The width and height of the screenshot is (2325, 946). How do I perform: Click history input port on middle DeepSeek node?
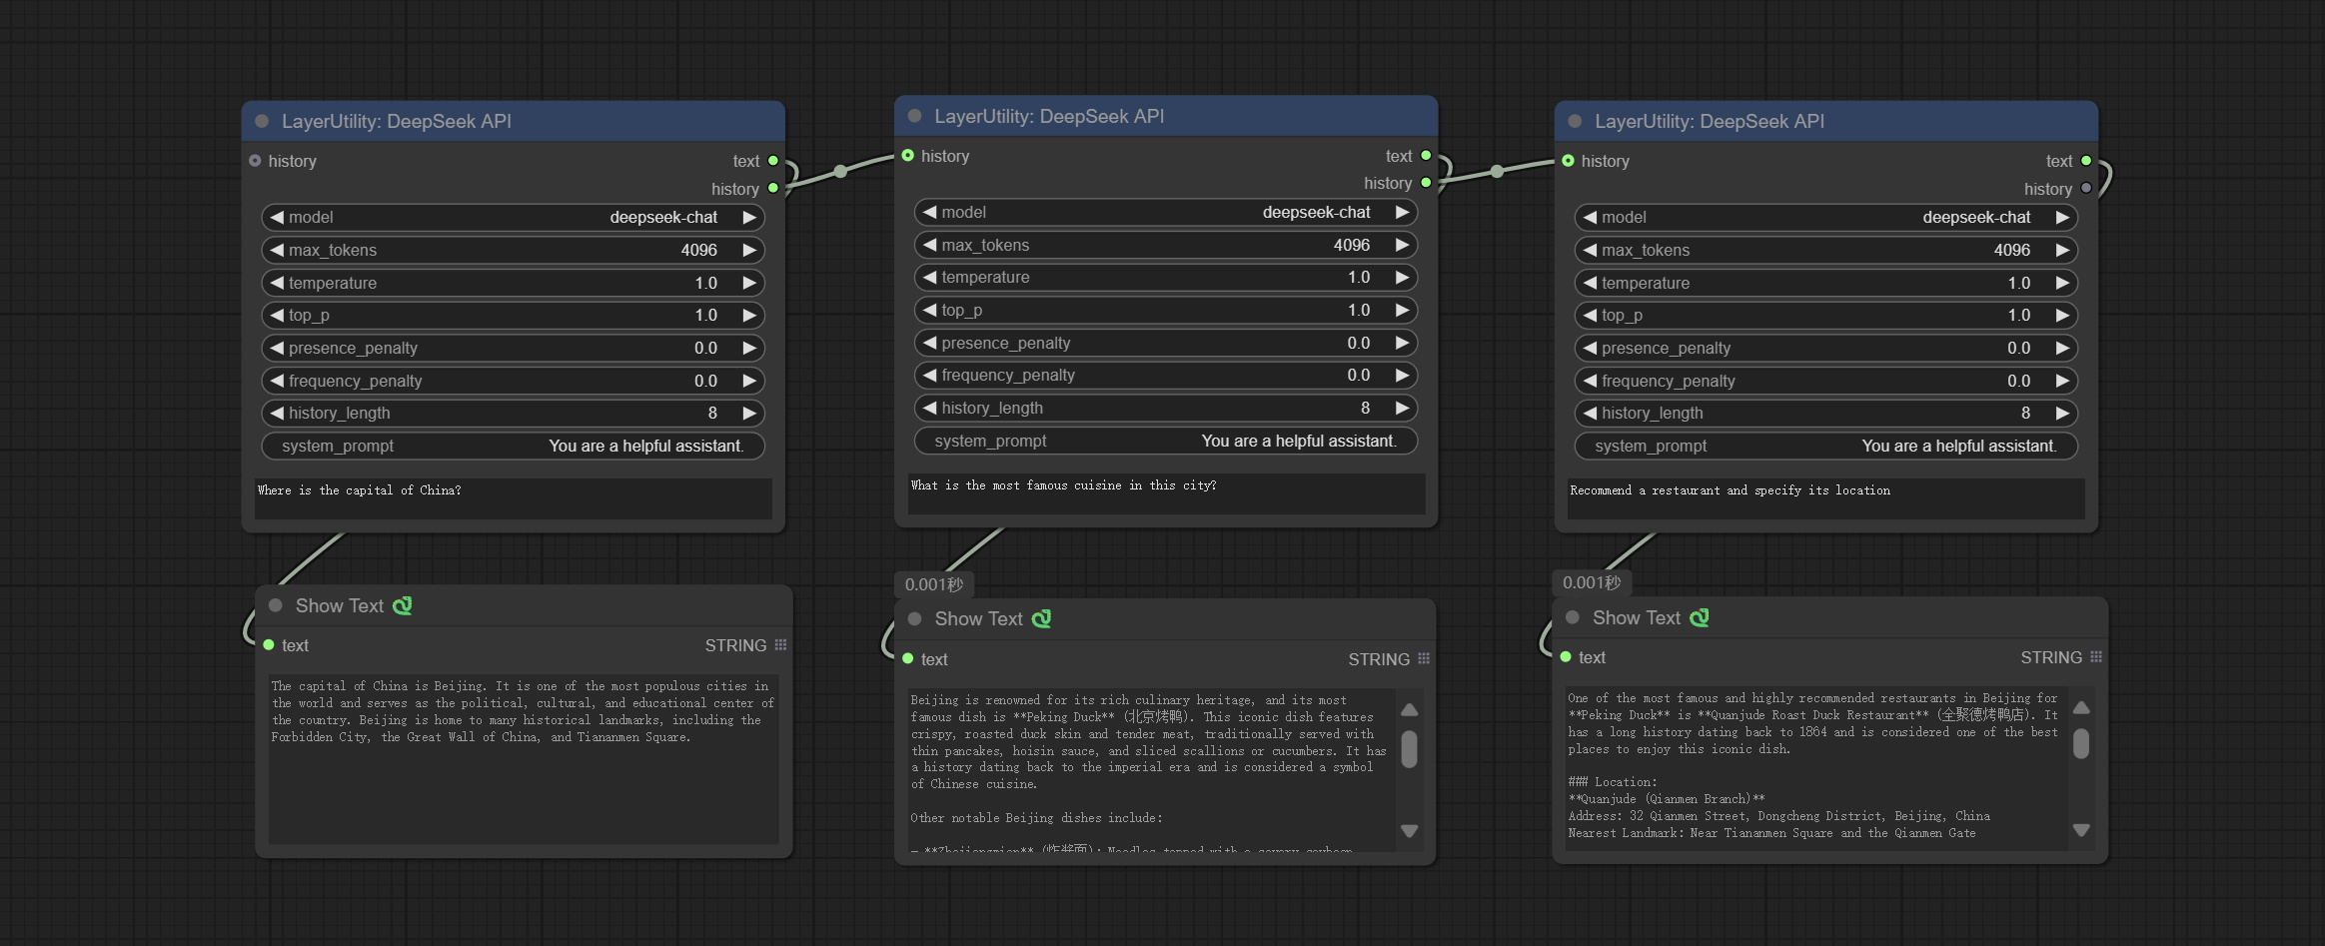(908, 156)
